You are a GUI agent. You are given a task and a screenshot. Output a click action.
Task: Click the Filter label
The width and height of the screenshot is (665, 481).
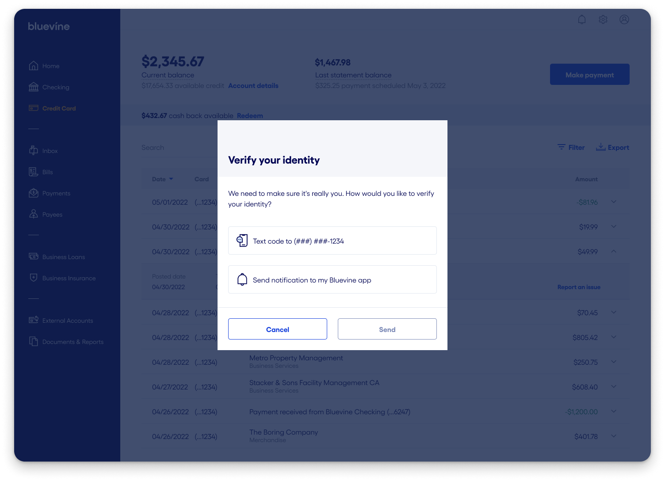coord(577,148)
